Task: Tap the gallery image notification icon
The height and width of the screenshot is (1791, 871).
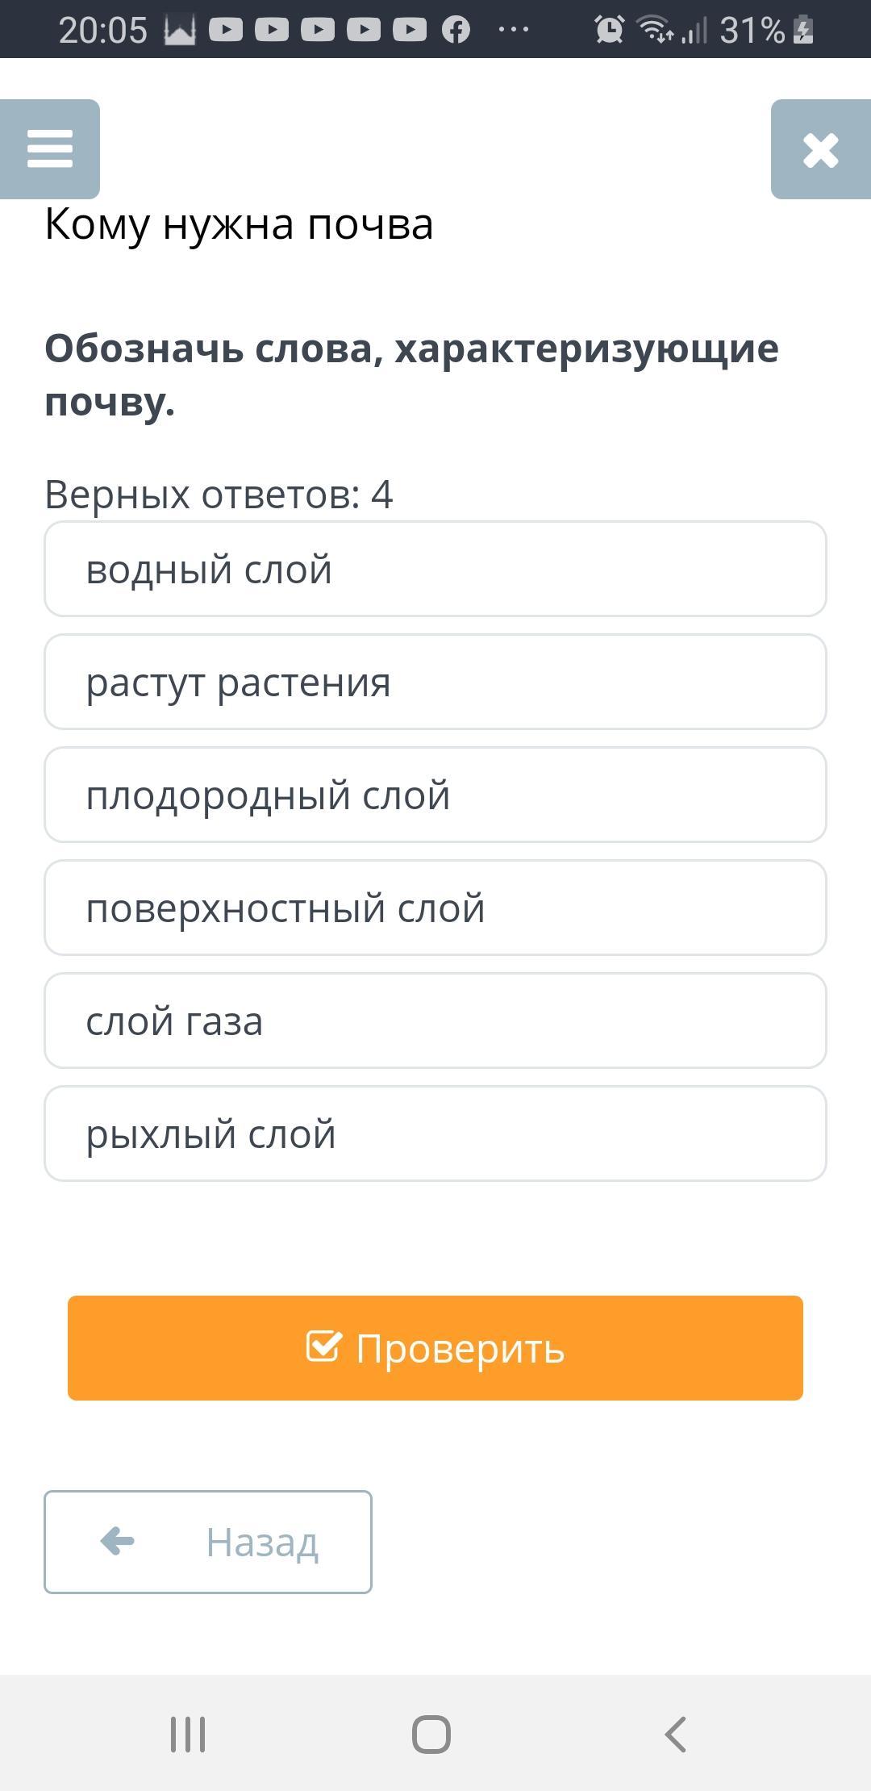Action: [179, 31]
